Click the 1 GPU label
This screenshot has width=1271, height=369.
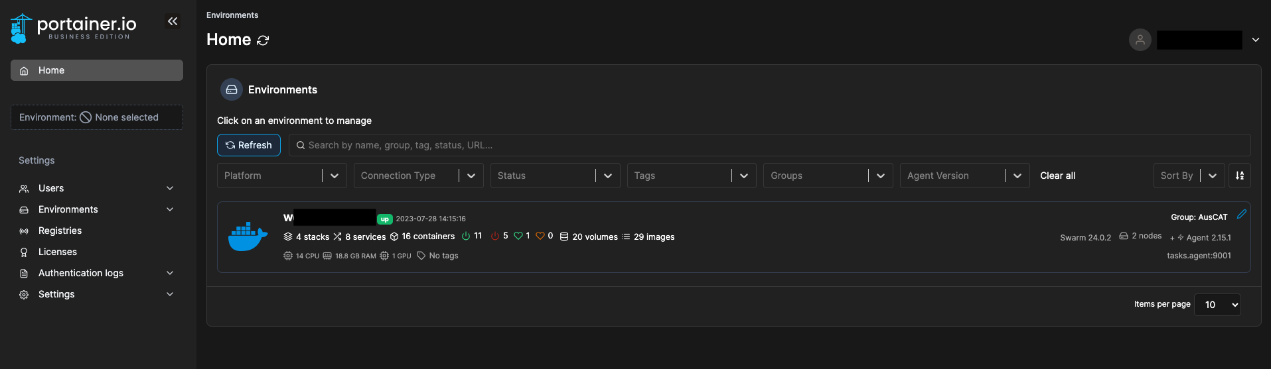tap(396, 256)
